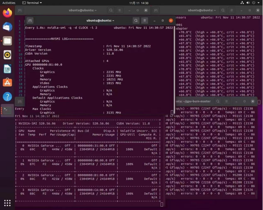Close the sensors terminal window
This screenshot has width=263, height=210.
point(258,10)
